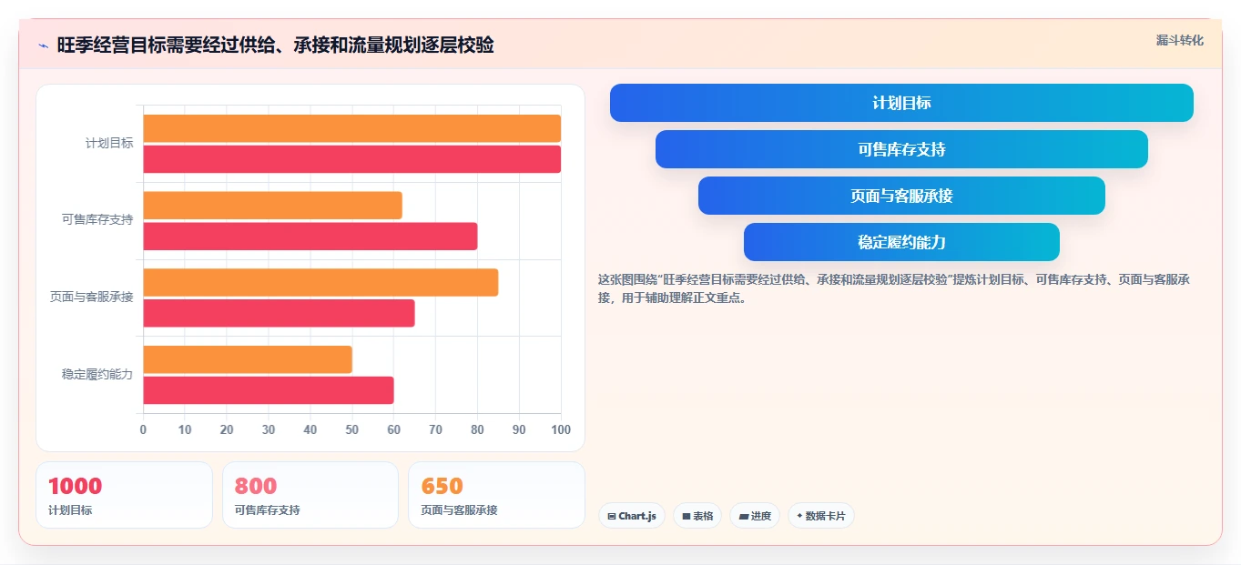Click the 650 value in the stat card
The image size is (1241, 565).
coord(442,486)
